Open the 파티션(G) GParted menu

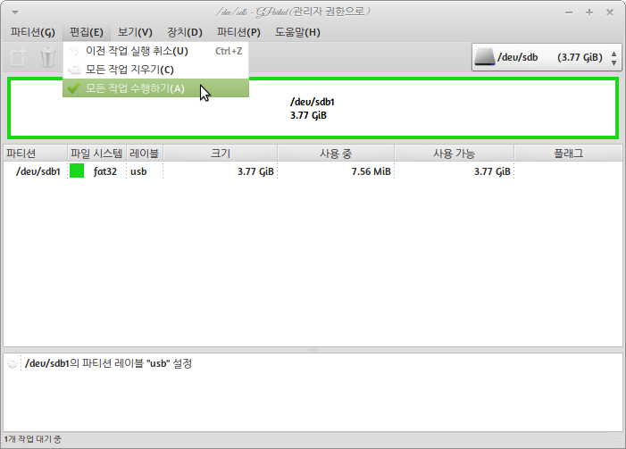pyautogui.click(x=33, y=32)
